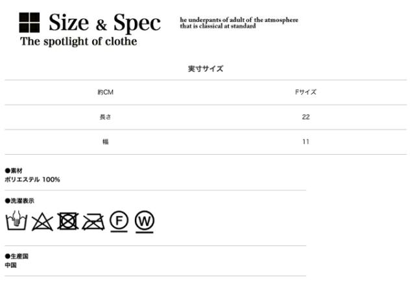The width and height of the screenshot is (415, 288).
Task: Click the width value 11
Action: [x=305, y=142]
